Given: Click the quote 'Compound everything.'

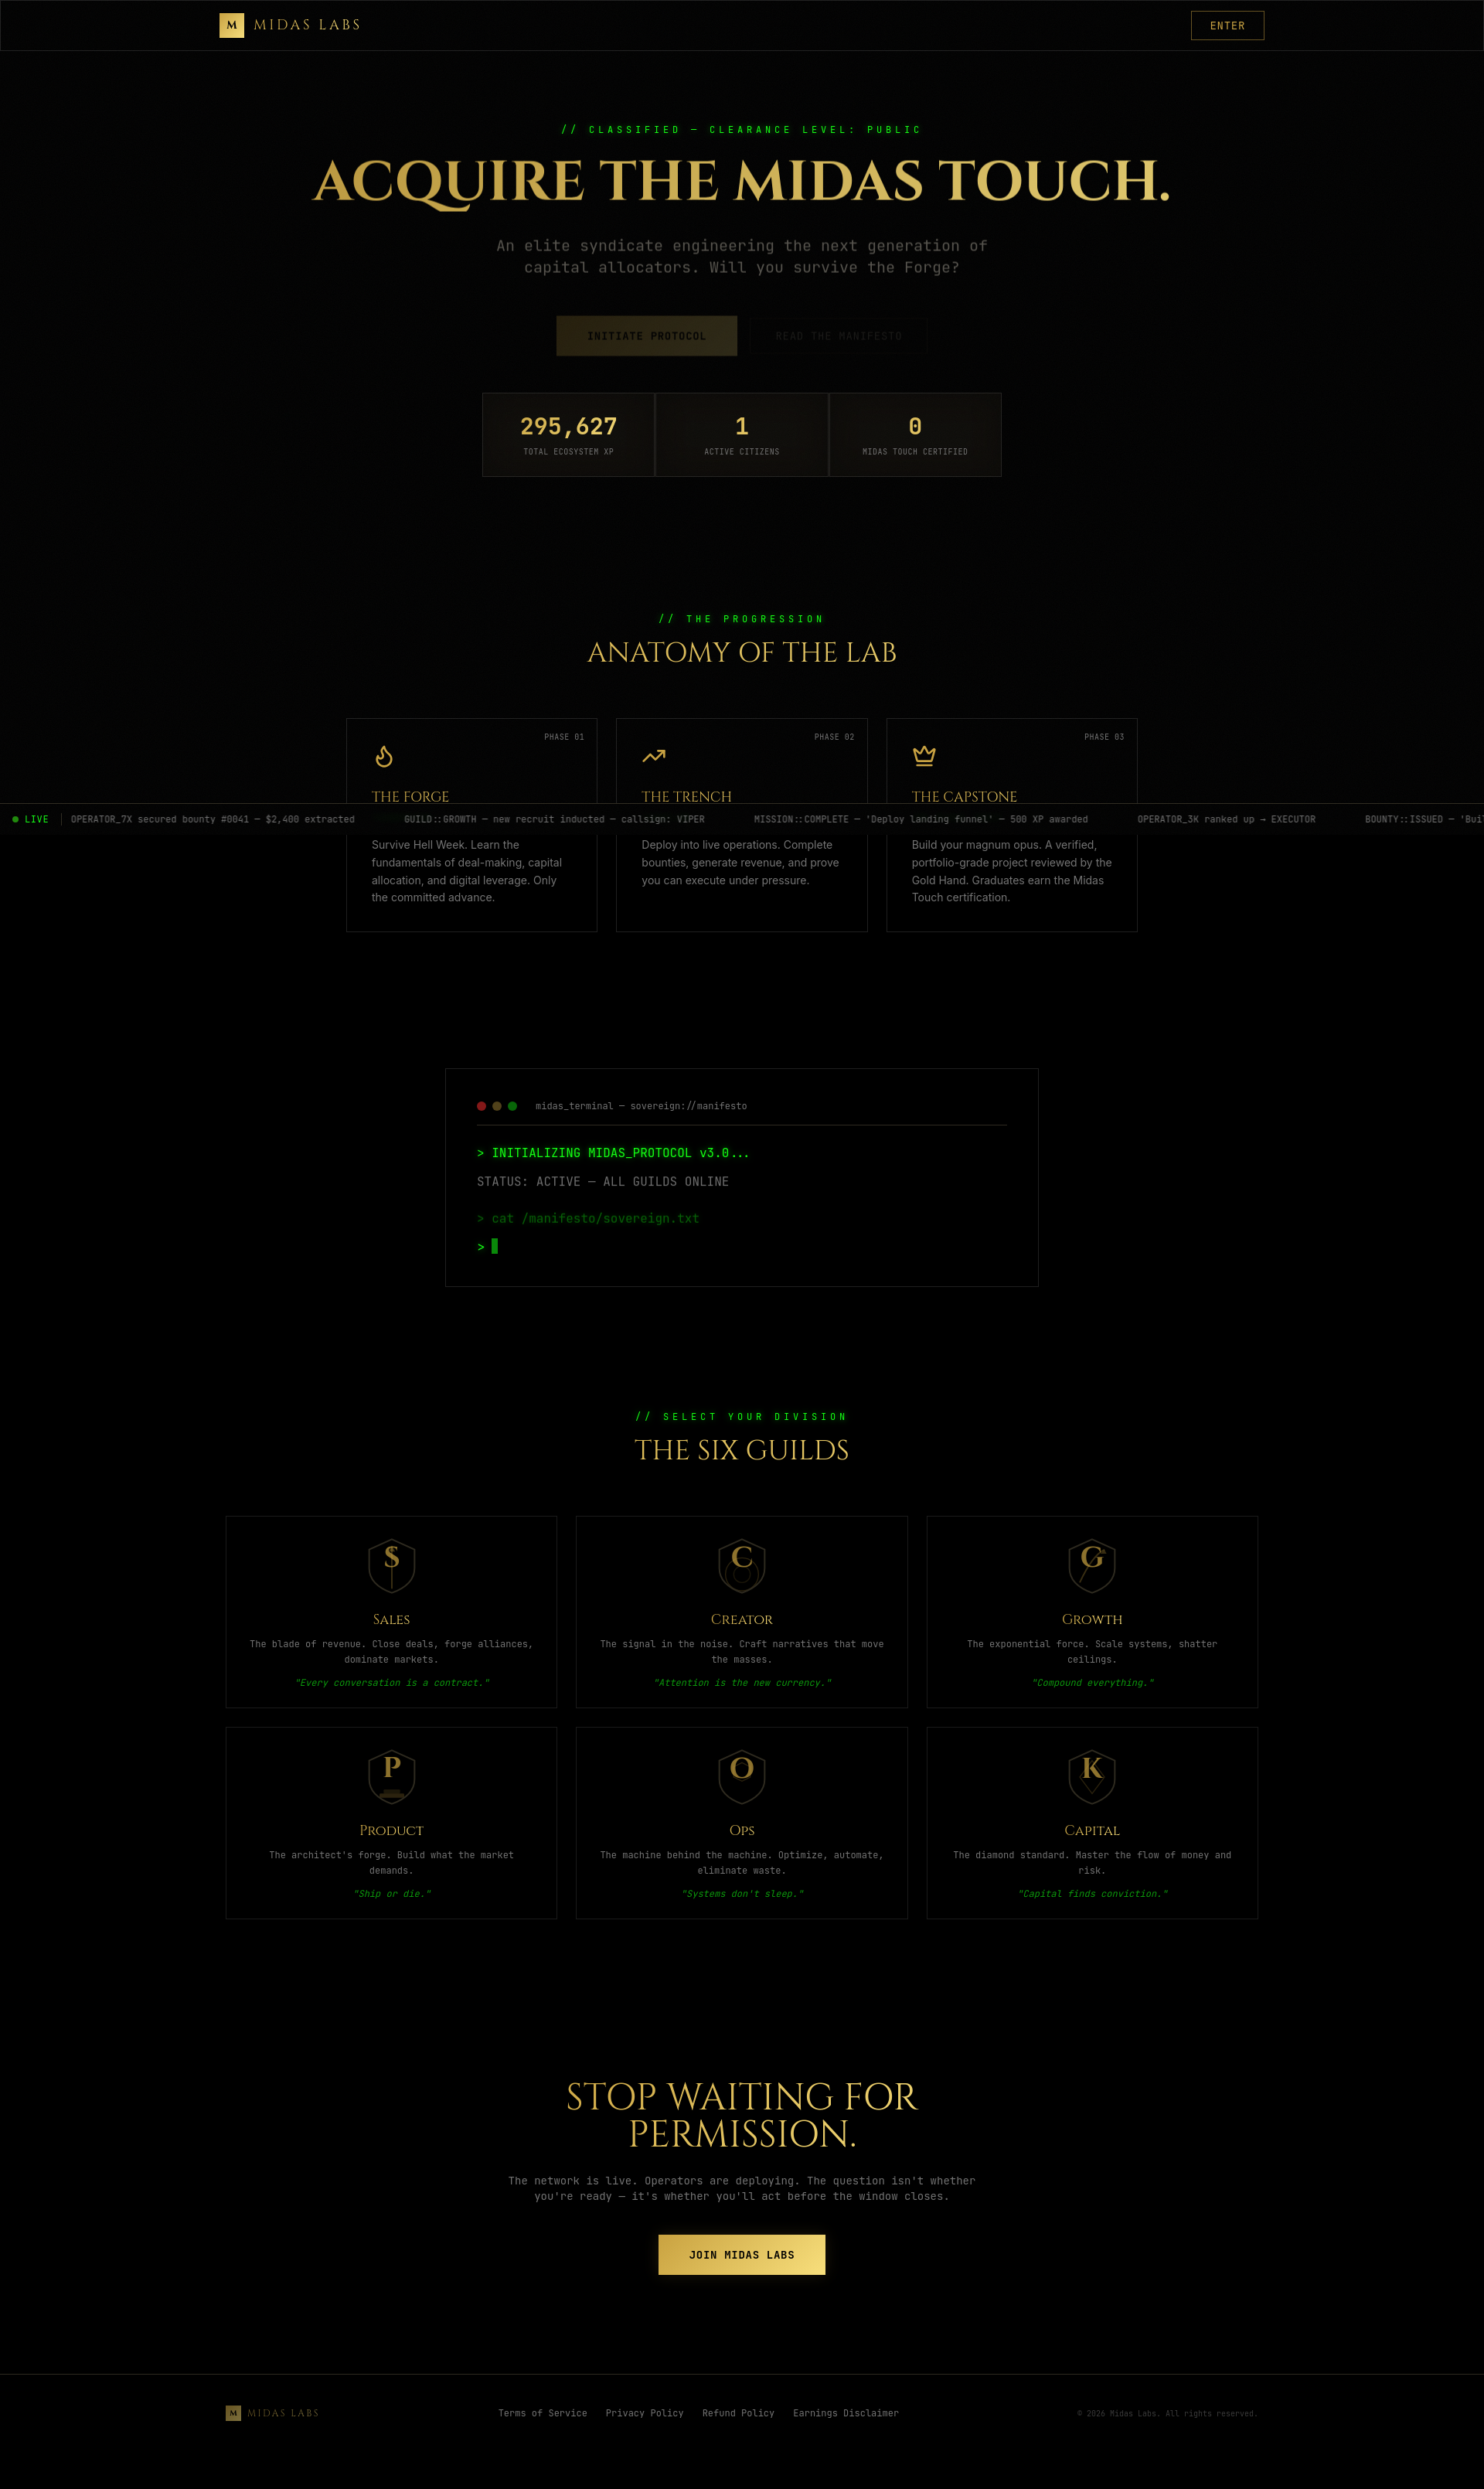Looking at the screenshot, I should point(1092,1683).
